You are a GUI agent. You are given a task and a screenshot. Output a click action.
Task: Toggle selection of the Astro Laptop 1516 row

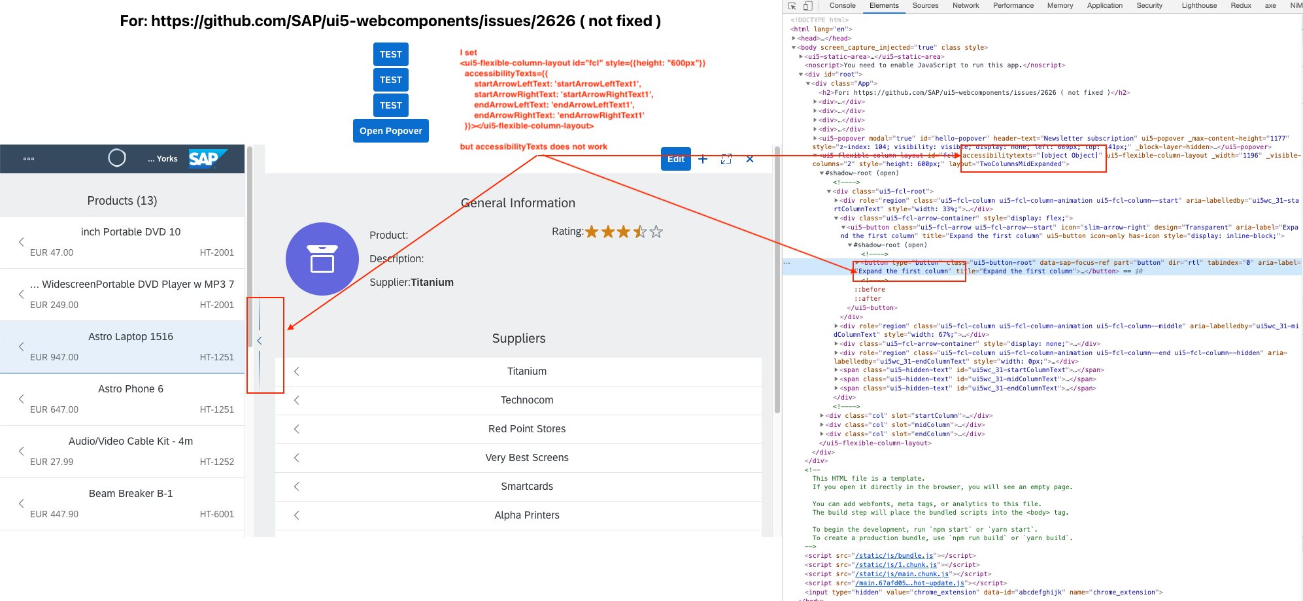(131, 347)
